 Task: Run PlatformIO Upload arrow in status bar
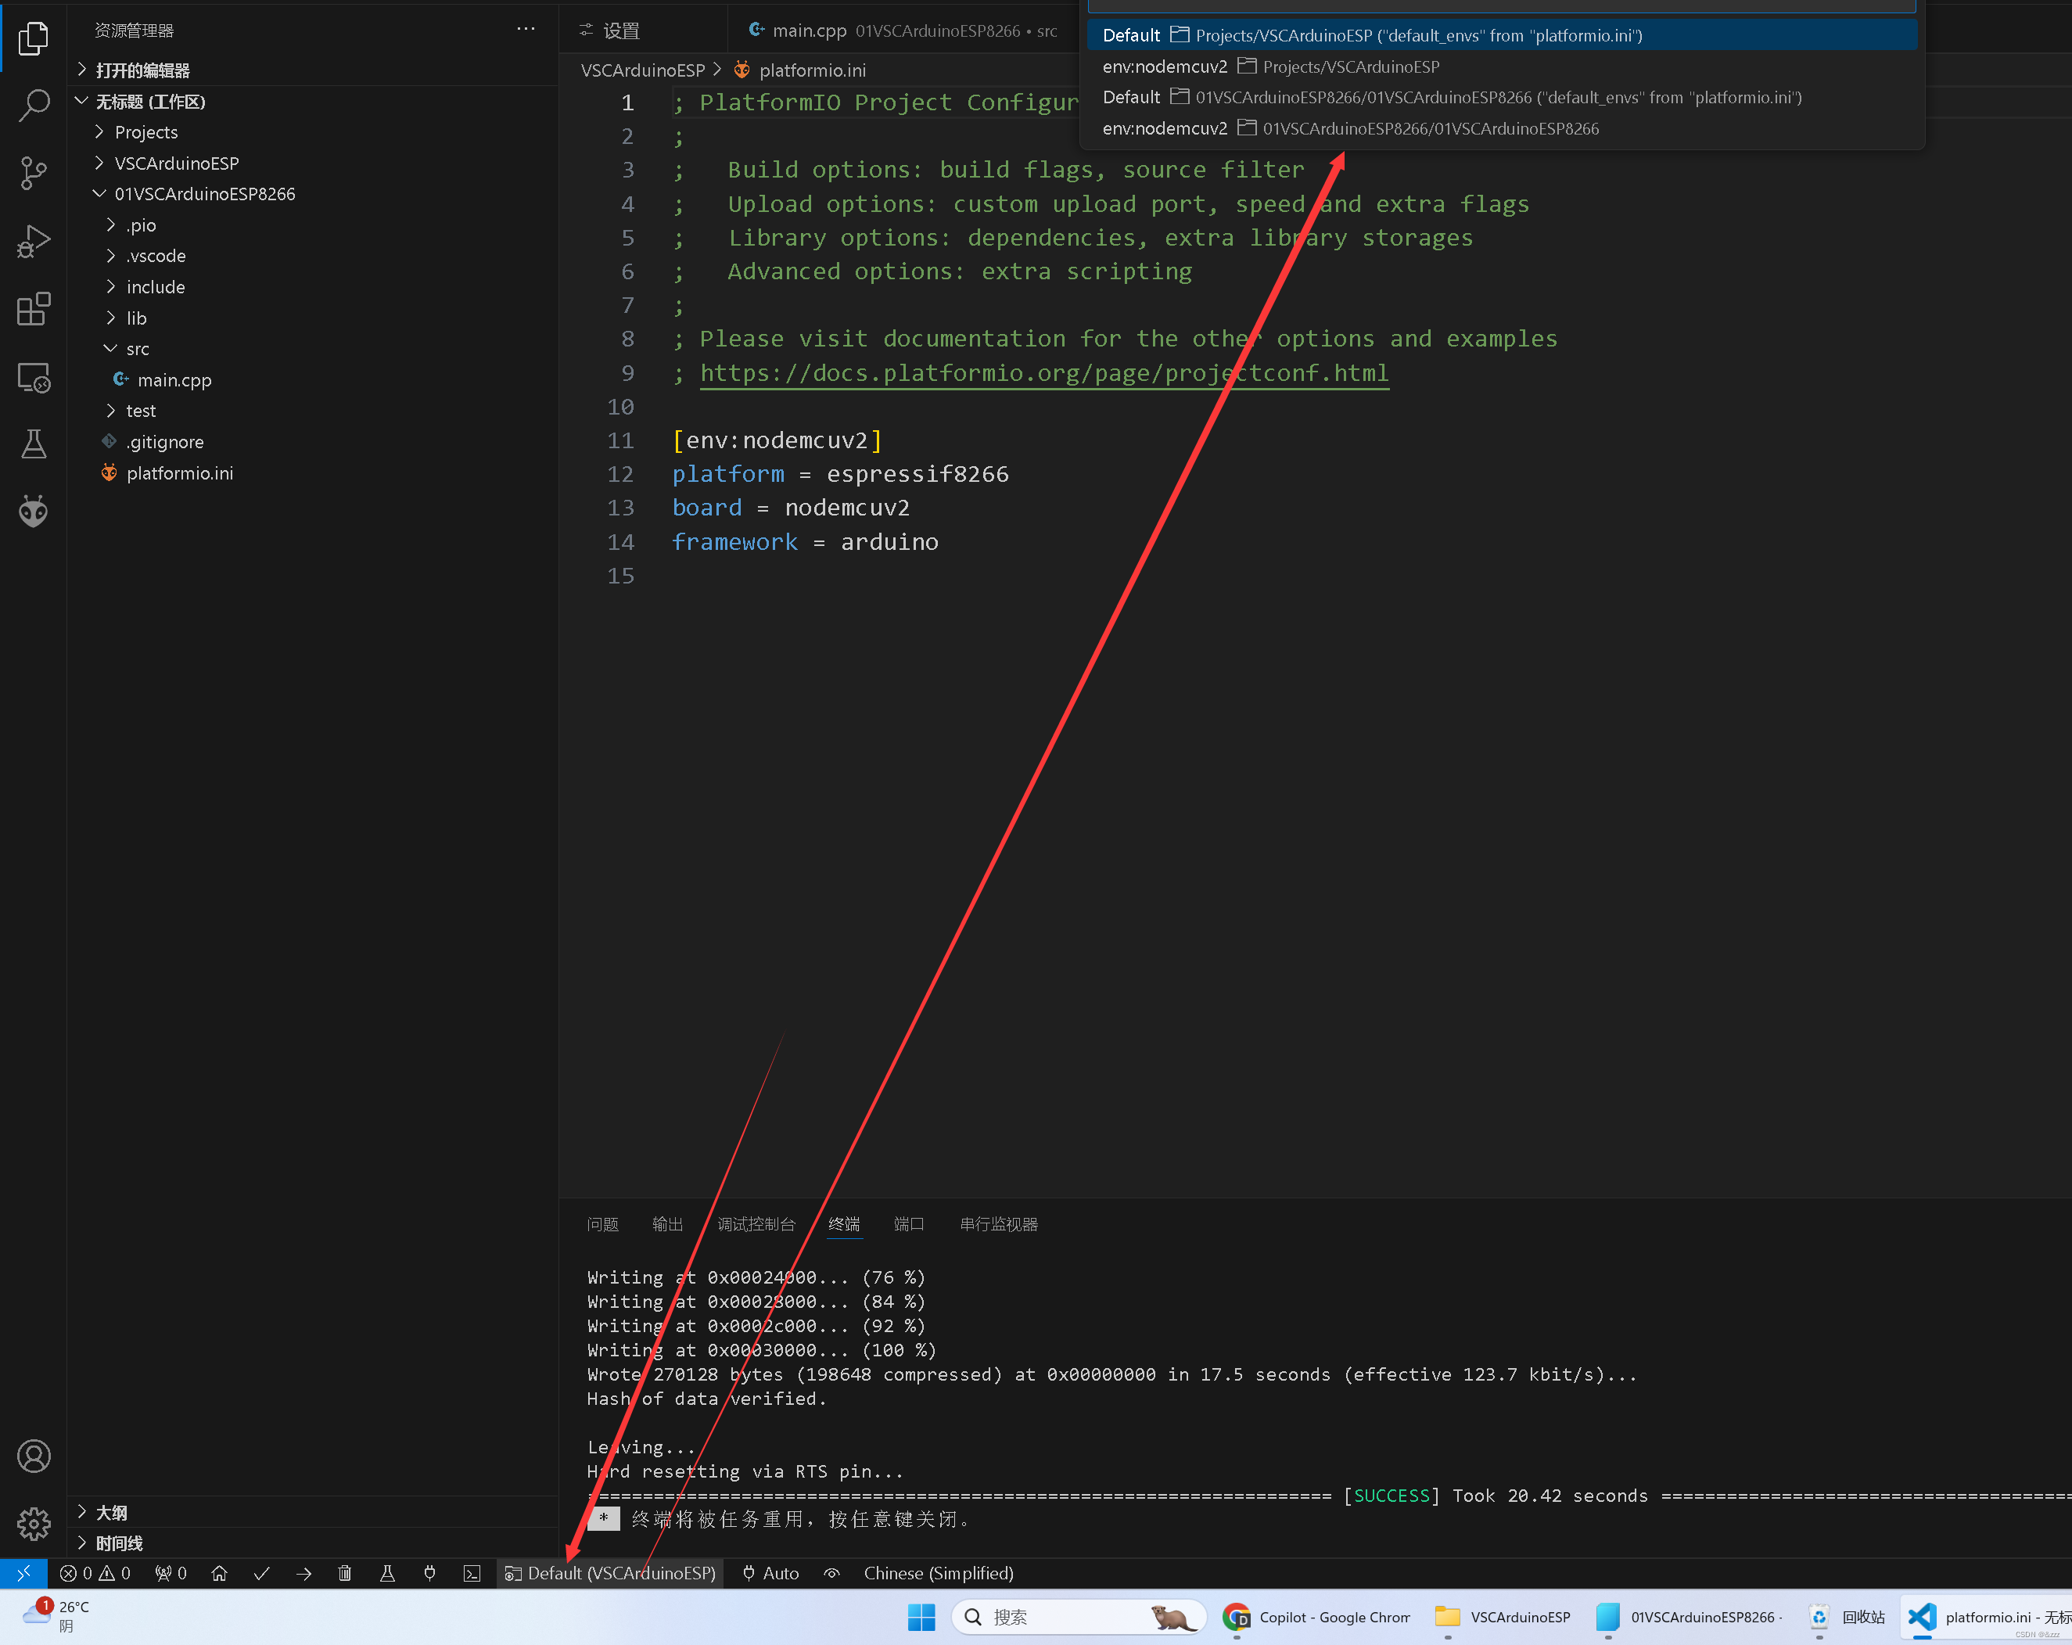pyautogui.click(x=303, y=1573)
